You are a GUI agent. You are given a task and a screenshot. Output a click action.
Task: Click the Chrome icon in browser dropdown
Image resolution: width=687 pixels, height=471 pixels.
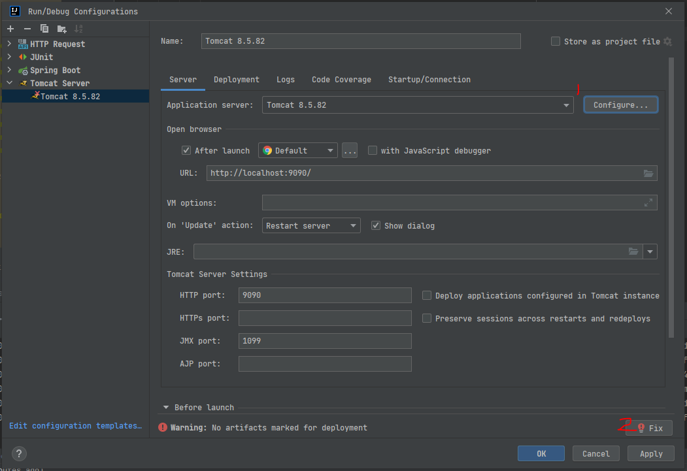(267, 151)
